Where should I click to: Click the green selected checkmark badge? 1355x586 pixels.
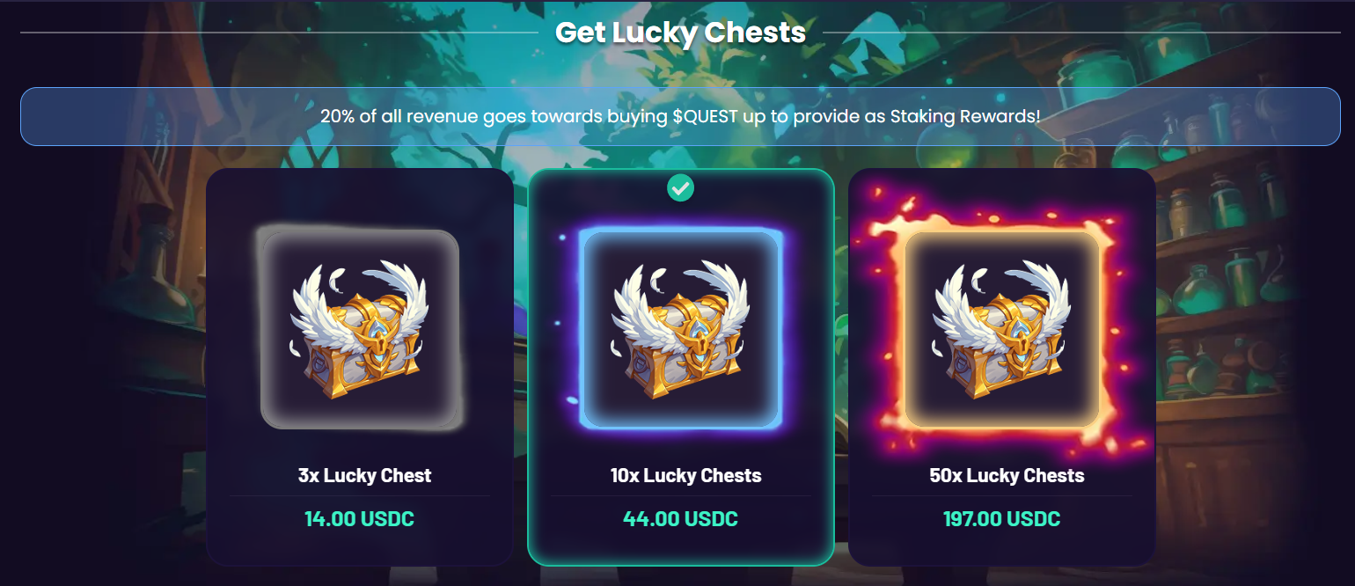point(680,187)
